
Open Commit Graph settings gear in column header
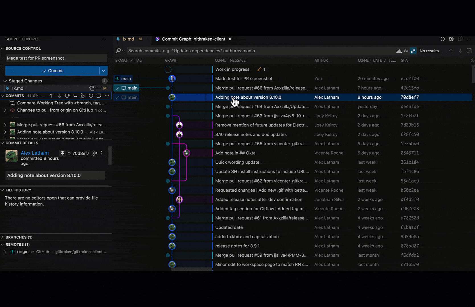point(472,60)
